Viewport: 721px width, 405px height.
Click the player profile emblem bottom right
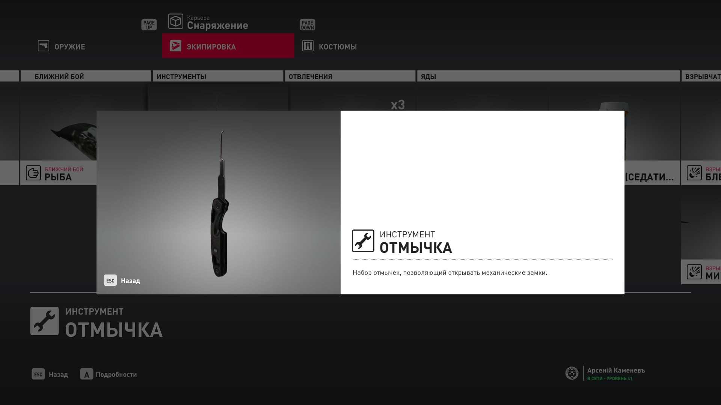[x=572, y=373]
